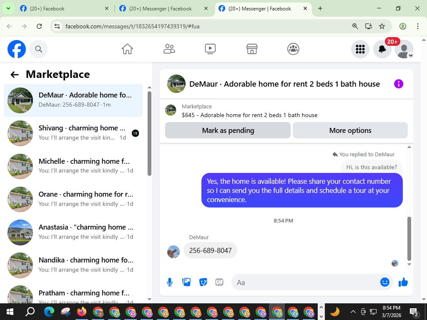Click DeMaur's avatar next to phone message
Viewport: 427px width, 320px height.
(173, 252)
